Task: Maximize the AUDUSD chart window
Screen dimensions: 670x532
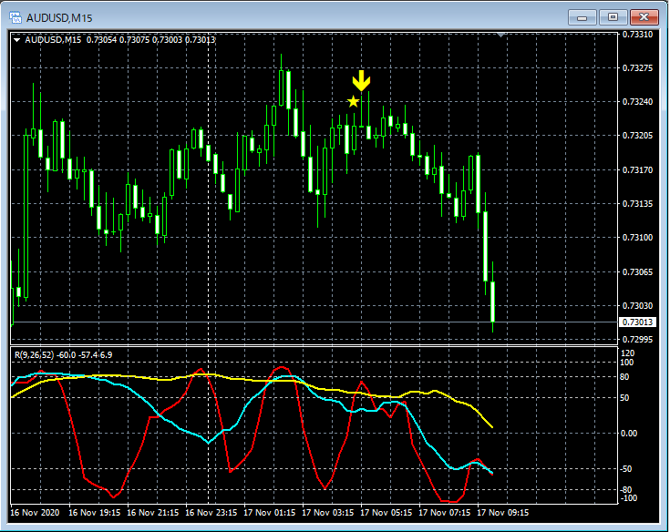Action: pos(612,16)
